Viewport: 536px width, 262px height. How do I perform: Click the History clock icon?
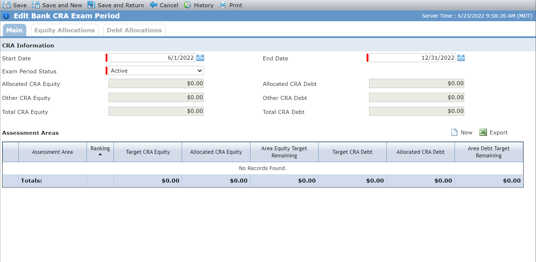point(187,5)
